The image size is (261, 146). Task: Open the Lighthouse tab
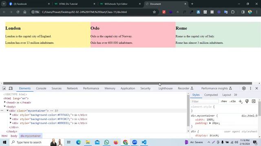(x=166, y=88)
